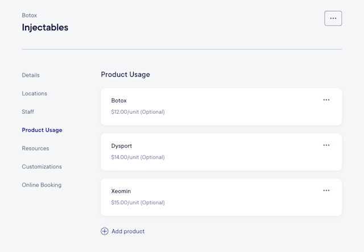Switch to the Locations section

[x=35, y=93]
